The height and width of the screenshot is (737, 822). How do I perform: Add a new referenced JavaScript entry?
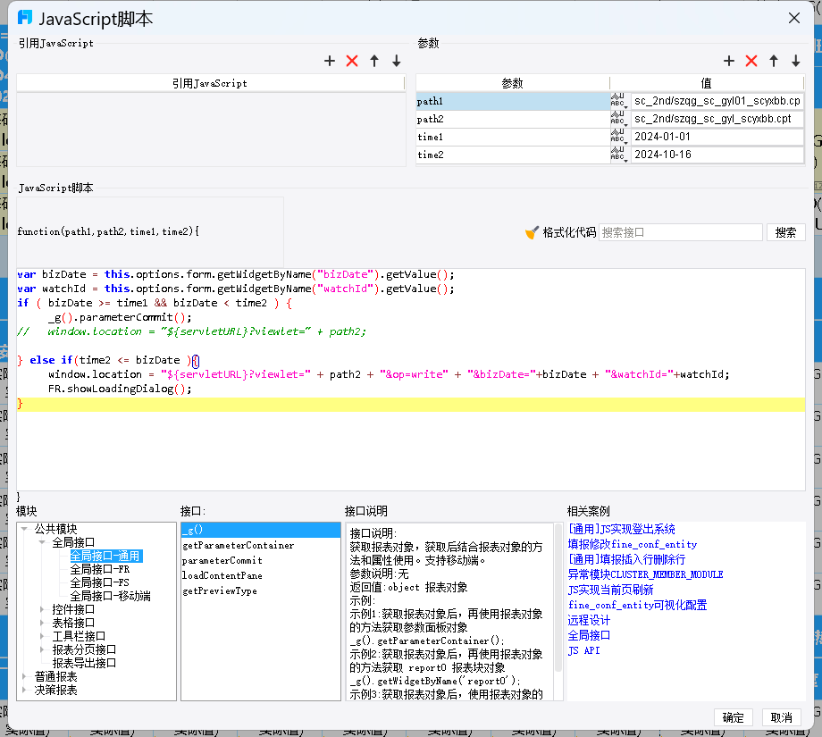coord(329,62)
